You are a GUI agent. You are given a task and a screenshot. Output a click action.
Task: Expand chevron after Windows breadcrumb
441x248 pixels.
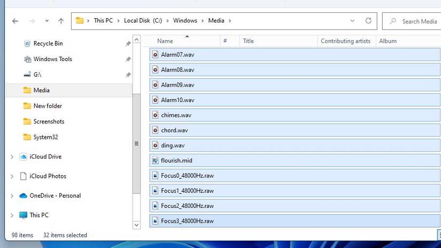pos(203,21)
